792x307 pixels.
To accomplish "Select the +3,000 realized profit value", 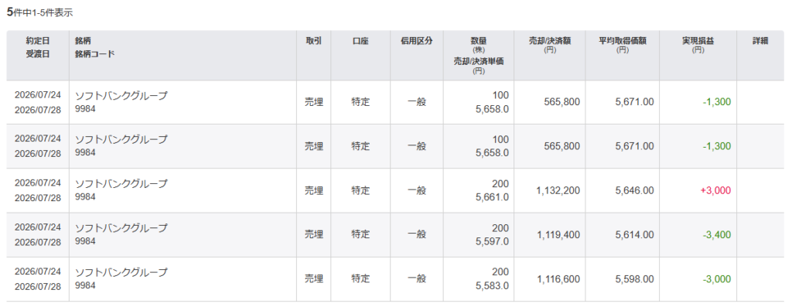I will click(x=715, y=190).
